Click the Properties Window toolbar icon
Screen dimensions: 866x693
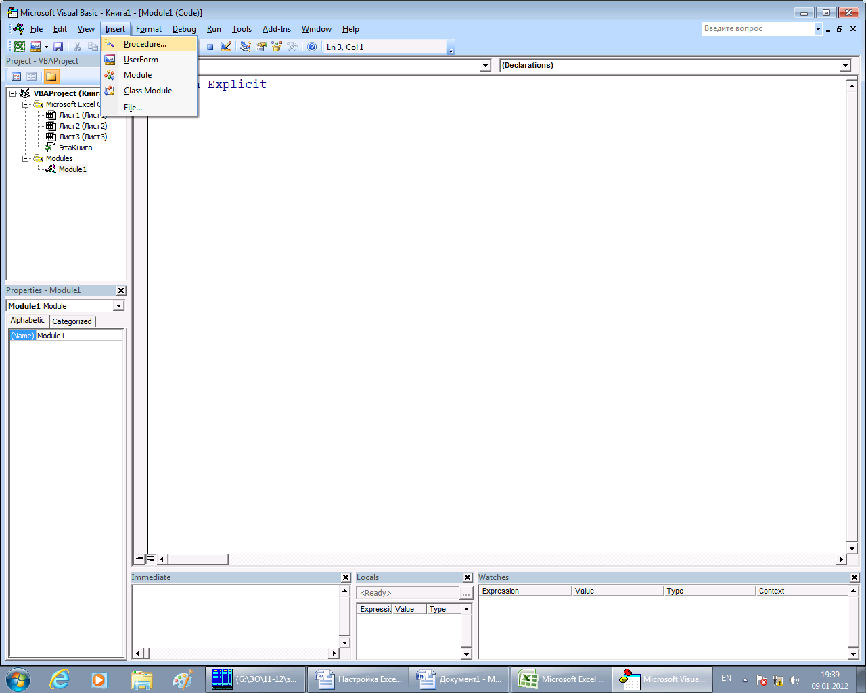(x=260, y=47)
